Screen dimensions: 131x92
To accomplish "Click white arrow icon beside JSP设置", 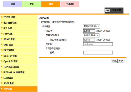I will 2,88.
